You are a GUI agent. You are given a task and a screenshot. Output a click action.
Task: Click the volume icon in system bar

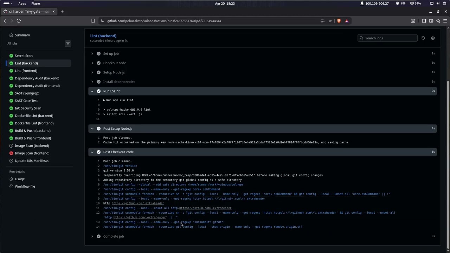pos(438,4)
